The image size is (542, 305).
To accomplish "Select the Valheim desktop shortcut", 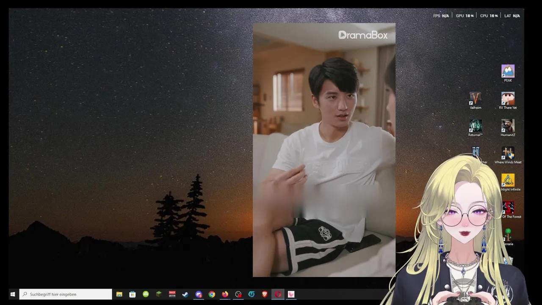I will tap(475, 101).
